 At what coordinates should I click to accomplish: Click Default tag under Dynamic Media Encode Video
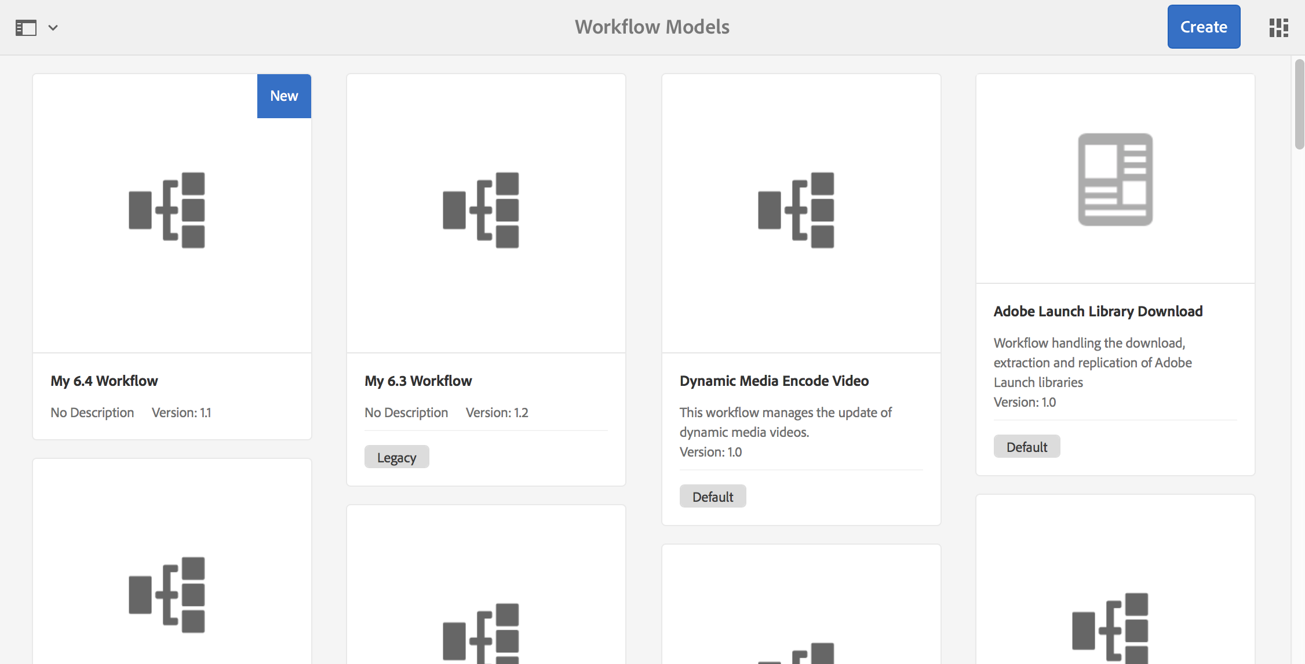tap(712, 497)
